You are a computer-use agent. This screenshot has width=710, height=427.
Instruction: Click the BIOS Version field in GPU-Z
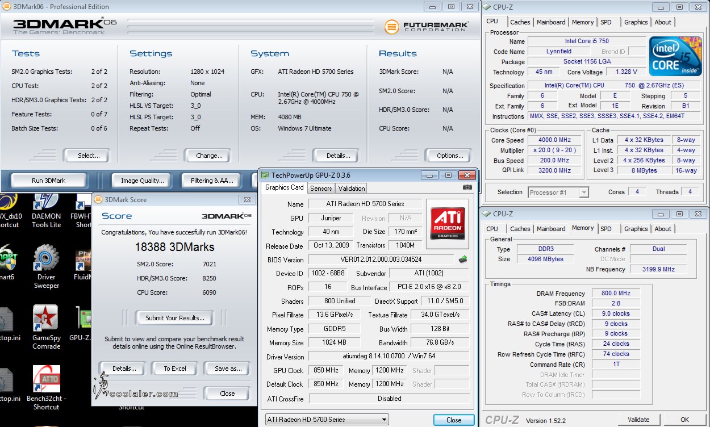point(382,259)
